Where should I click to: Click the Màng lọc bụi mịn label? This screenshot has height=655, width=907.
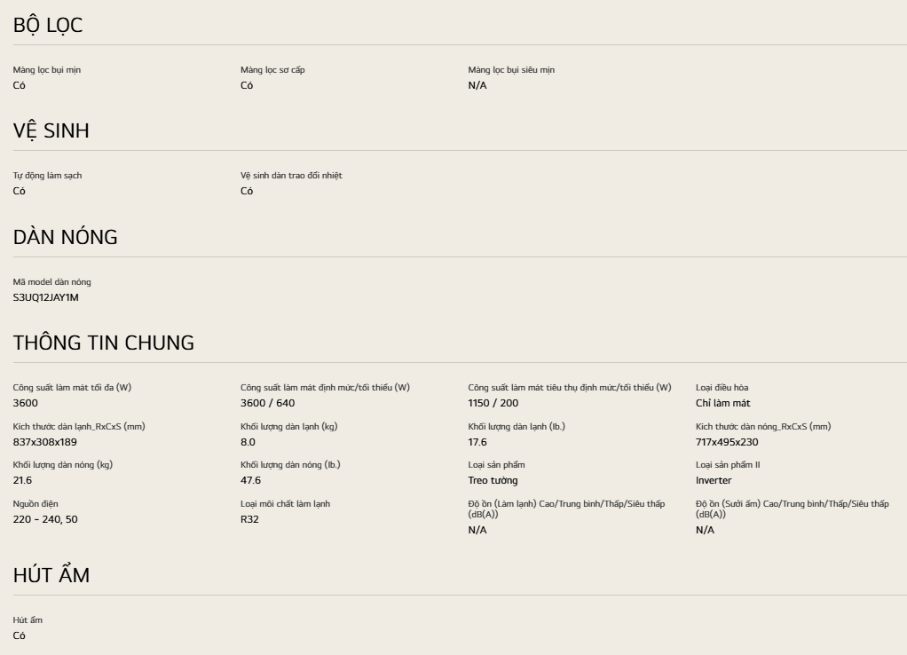(x=46, y=70)
